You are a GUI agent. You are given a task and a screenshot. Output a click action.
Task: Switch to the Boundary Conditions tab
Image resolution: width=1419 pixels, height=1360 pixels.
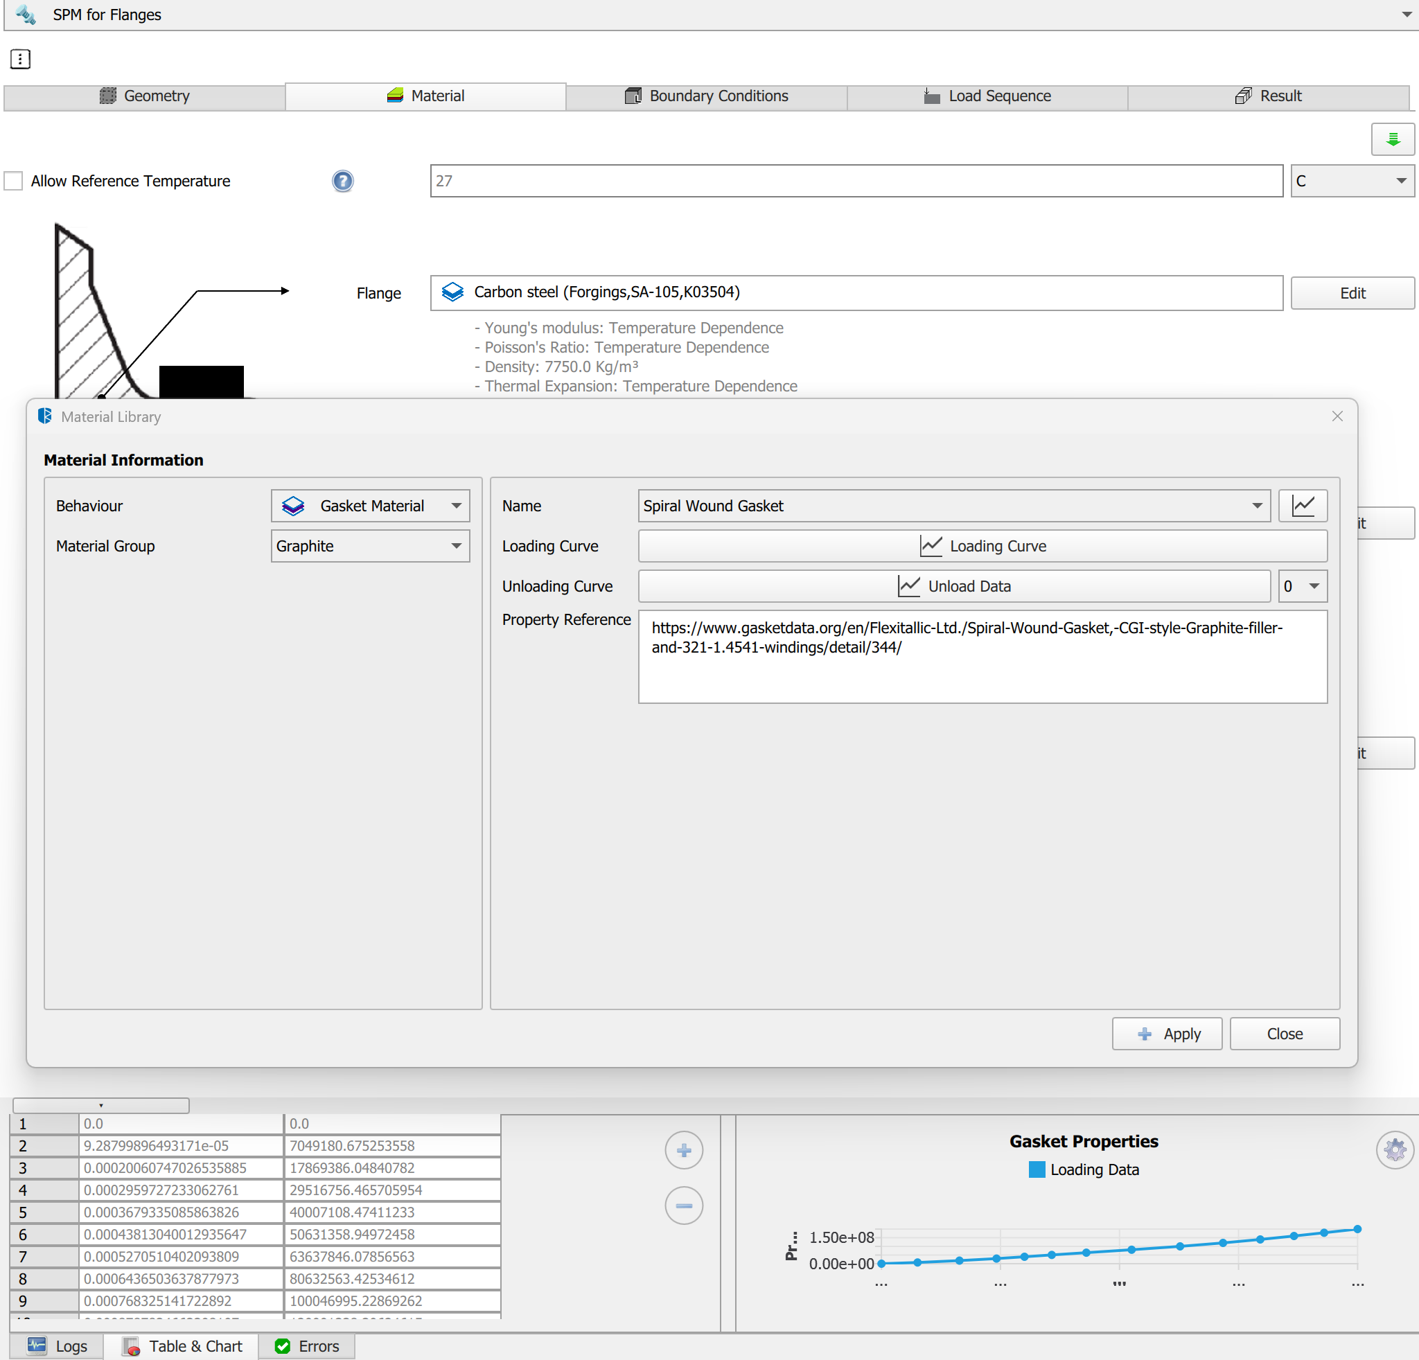coord(706,96)
